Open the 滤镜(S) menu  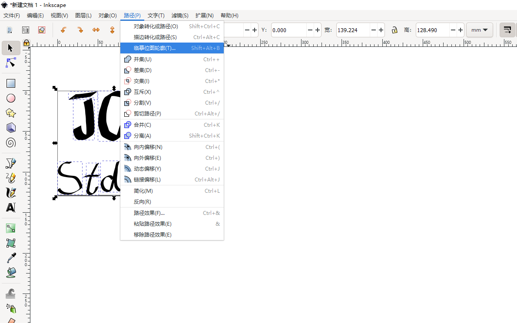click(x=180, y=16)
